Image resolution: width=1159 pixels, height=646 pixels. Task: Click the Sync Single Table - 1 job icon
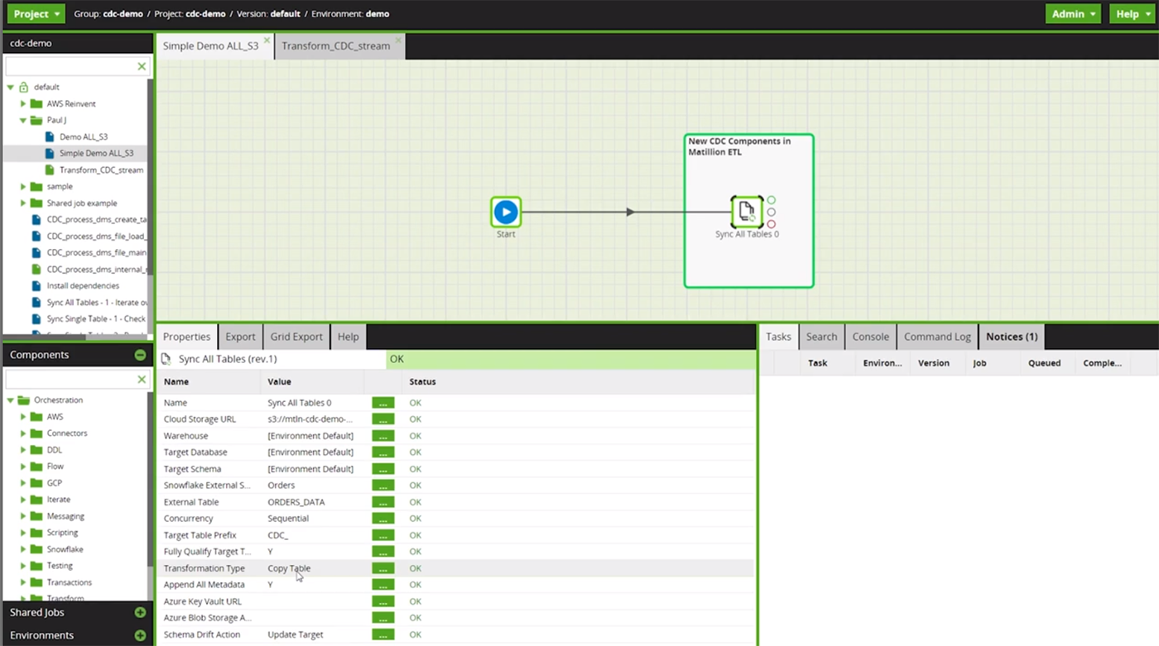[x=36, y=318]
